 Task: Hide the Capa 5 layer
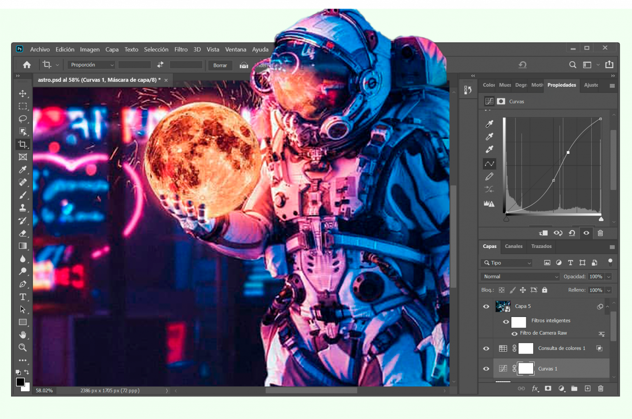(486, 306)
